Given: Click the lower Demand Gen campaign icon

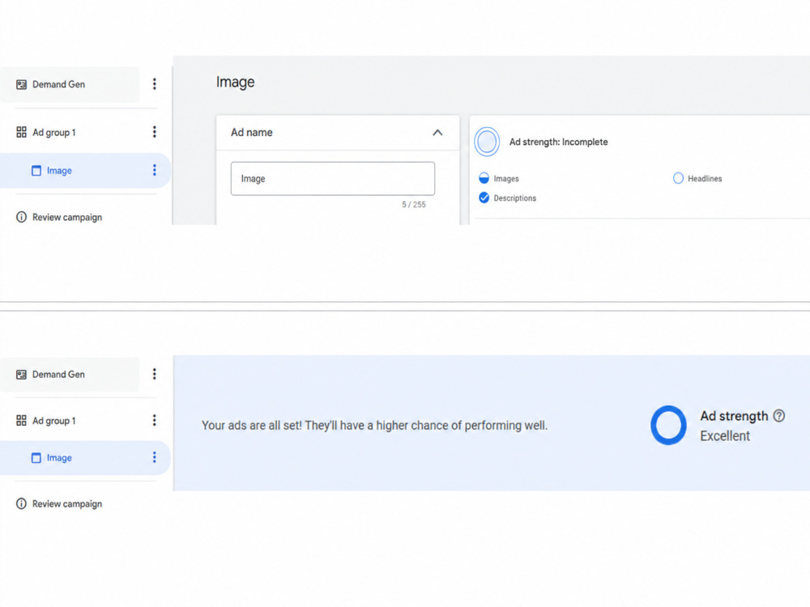Looking at the screenshot, I should tap(21, 374).
